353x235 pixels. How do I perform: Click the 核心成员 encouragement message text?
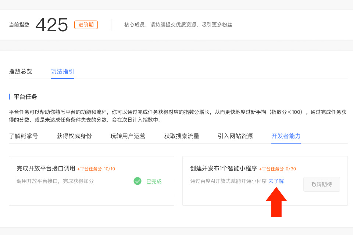coord(179,25)
